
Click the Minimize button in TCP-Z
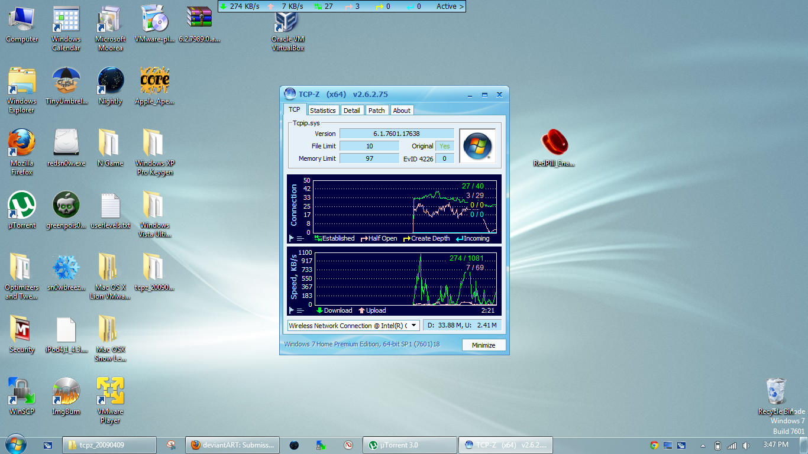[x=484, y=345]
